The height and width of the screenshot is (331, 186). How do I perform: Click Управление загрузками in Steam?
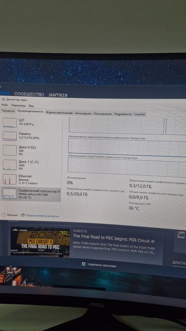tap(101, 265)
